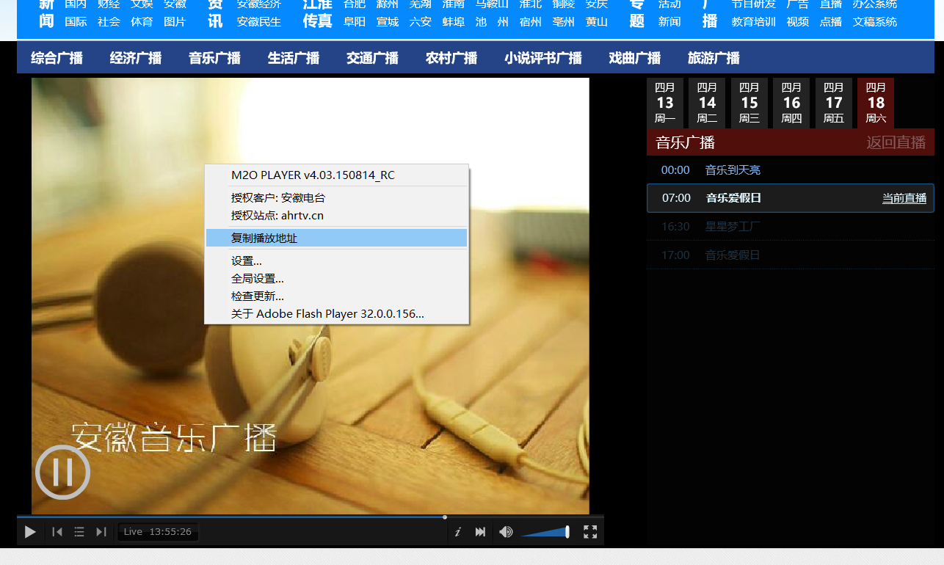This screenshot has width=944, height=565.
Task: Switch to 戏曲广播 channel
Action: [x=635, y=58]
